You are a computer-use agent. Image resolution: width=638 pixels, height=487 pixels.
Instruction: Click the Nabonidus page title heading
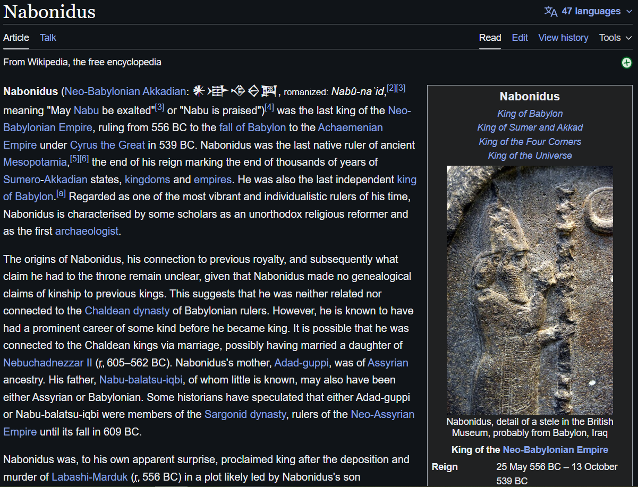49,11
